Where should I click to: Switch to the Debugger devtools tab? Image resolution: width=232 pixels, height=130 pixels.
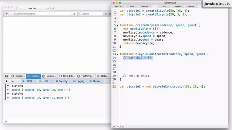coord(49,76)
